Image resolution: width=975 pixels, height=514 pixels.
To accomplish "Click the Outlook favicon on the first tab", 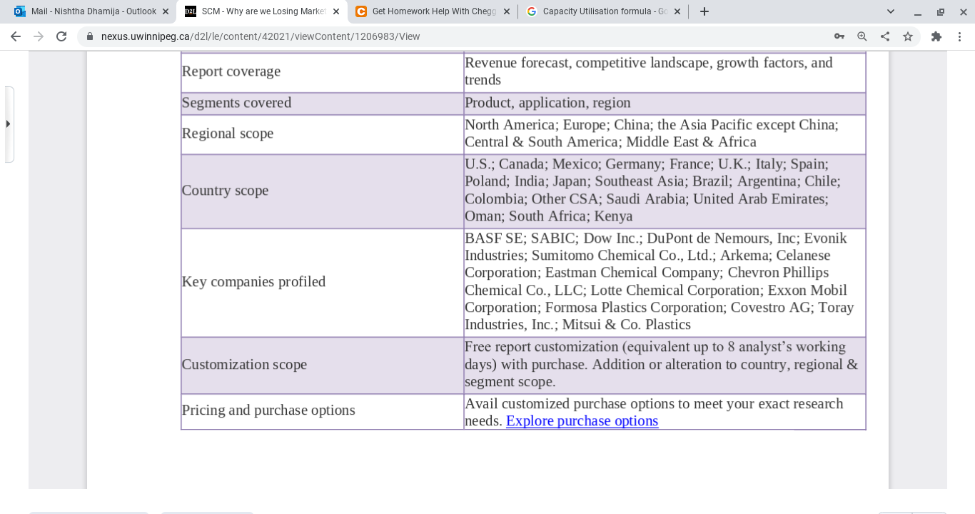I will (20, 11).
